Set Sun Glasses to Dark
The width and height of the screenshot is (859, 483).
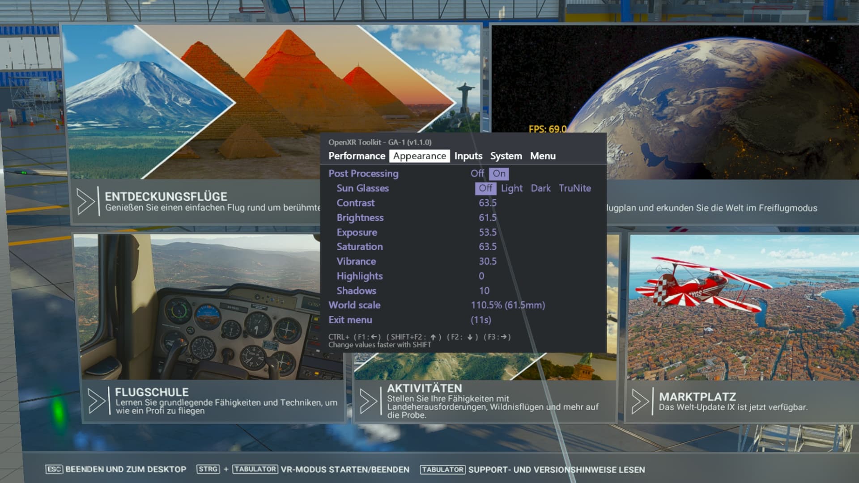(x=540, y=188)
